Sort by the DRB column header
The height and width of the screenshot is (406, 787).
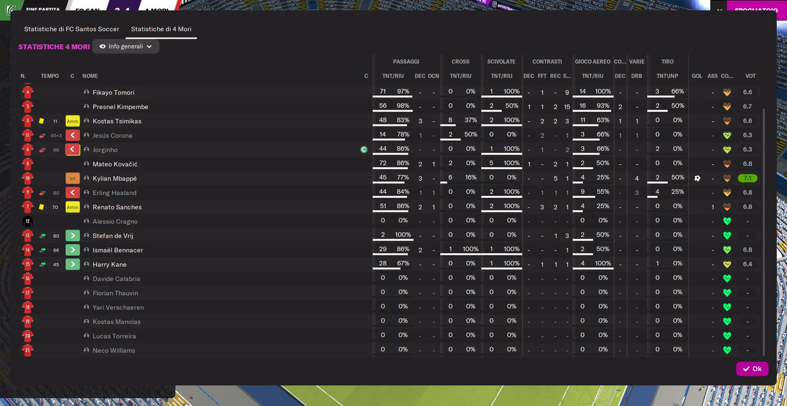[x=636, y=76]
